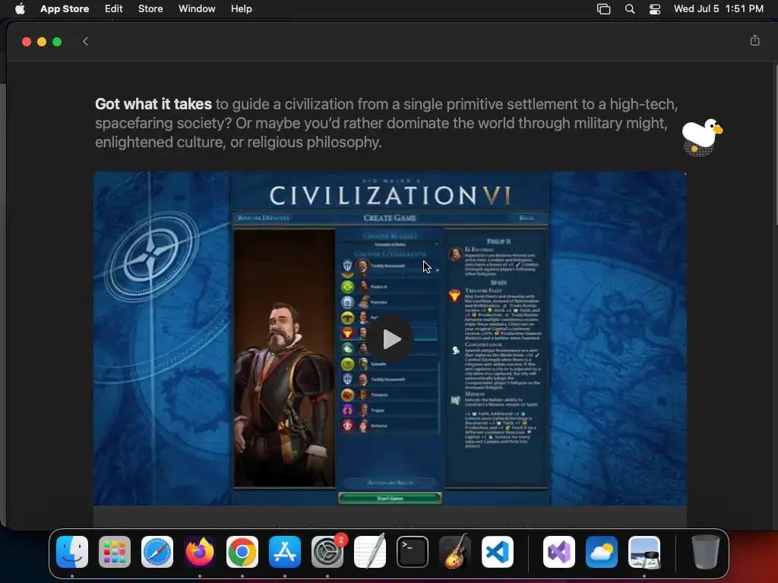
Task: Click the Philip II leader portrait in video
Action: 284,358
